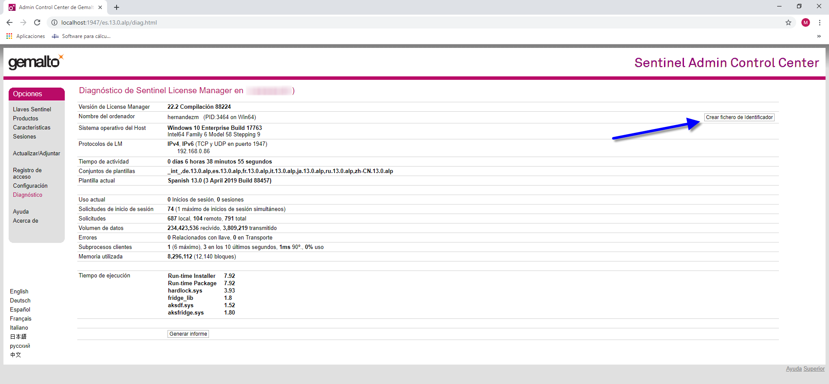Switch language to Français

coord(21,319)
